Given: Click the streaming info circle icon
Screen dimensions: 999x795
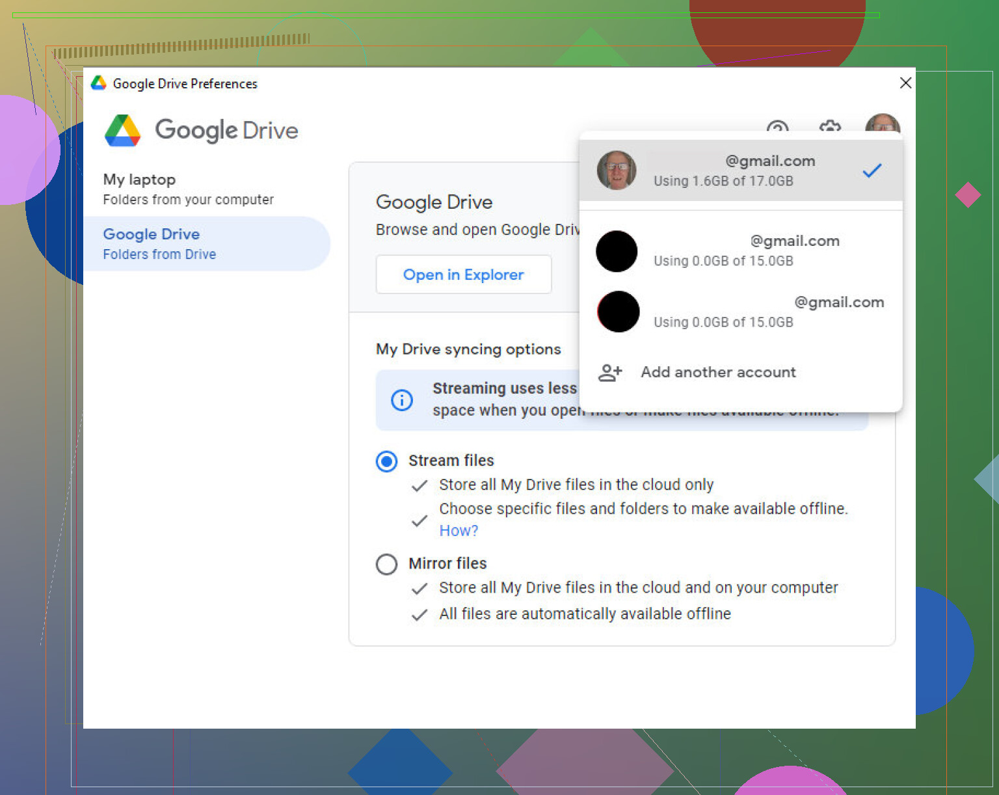Looking at the screenshot, I should 401,399.
